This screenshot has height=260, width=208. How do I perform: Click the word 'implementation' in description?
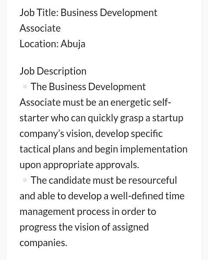tap(154, 149)
